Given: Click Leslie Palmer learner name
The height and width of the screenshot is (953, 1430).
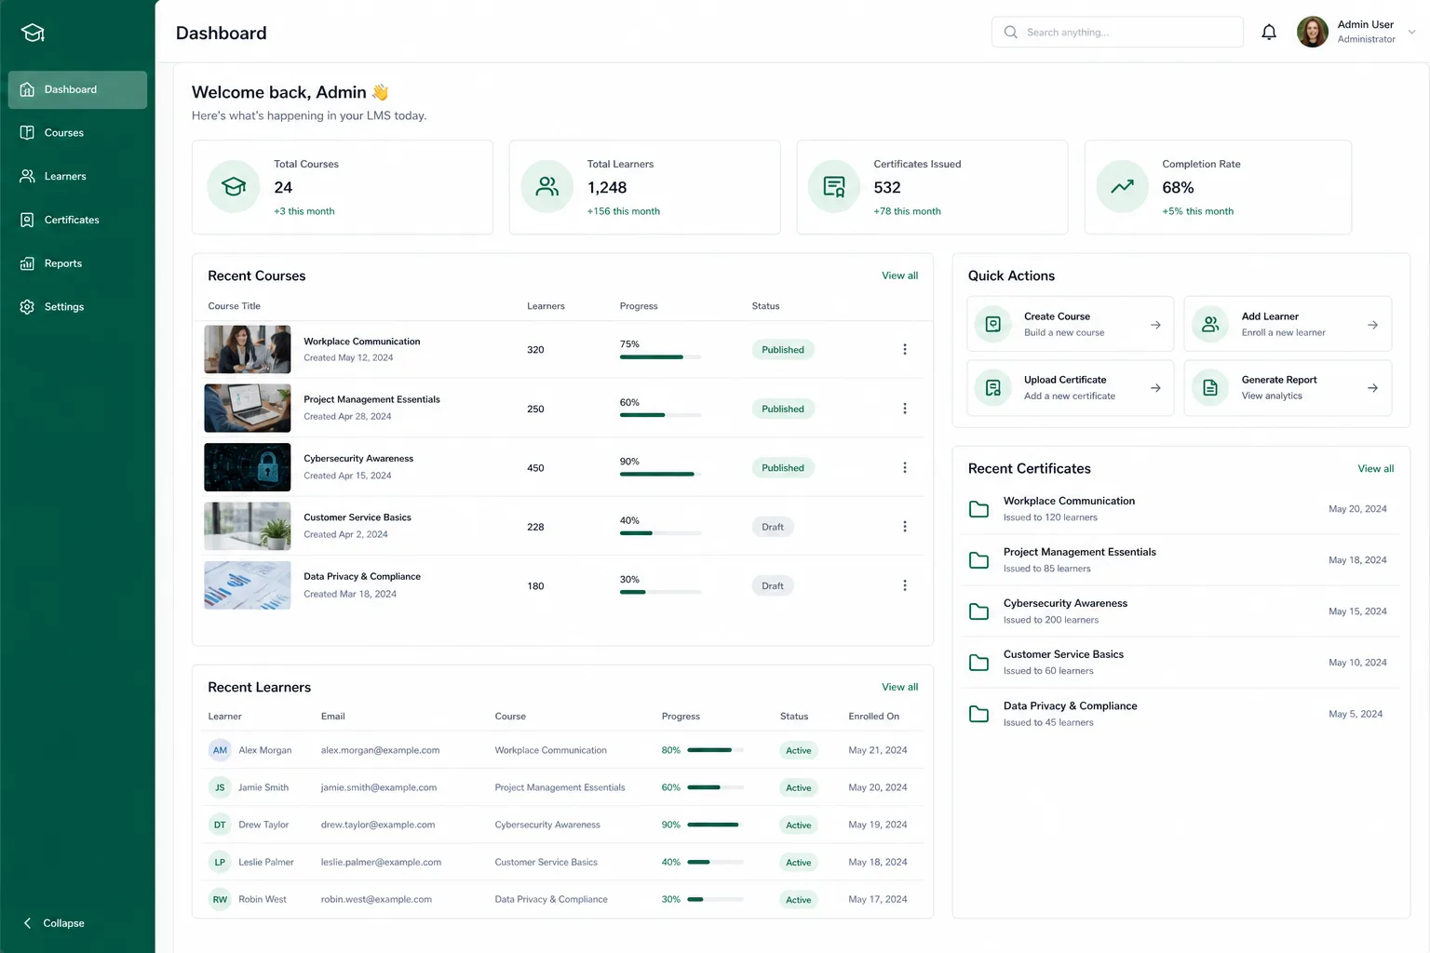Looking at the screenshot, I should (x=266, y=862).
